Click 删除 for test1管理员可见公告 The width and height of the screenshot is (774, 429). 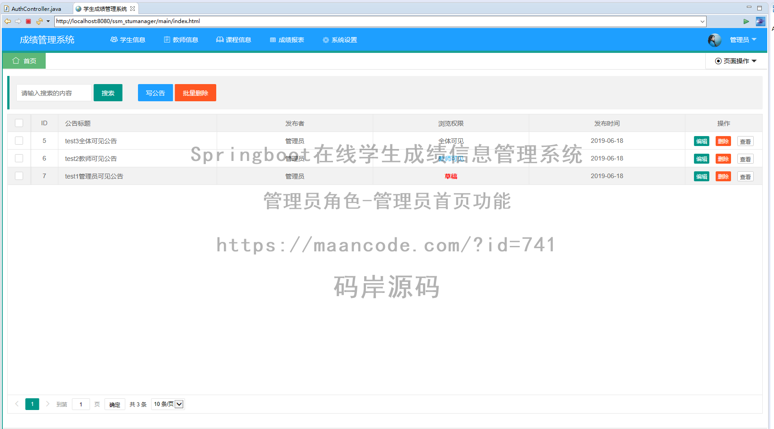click(723, 177)
